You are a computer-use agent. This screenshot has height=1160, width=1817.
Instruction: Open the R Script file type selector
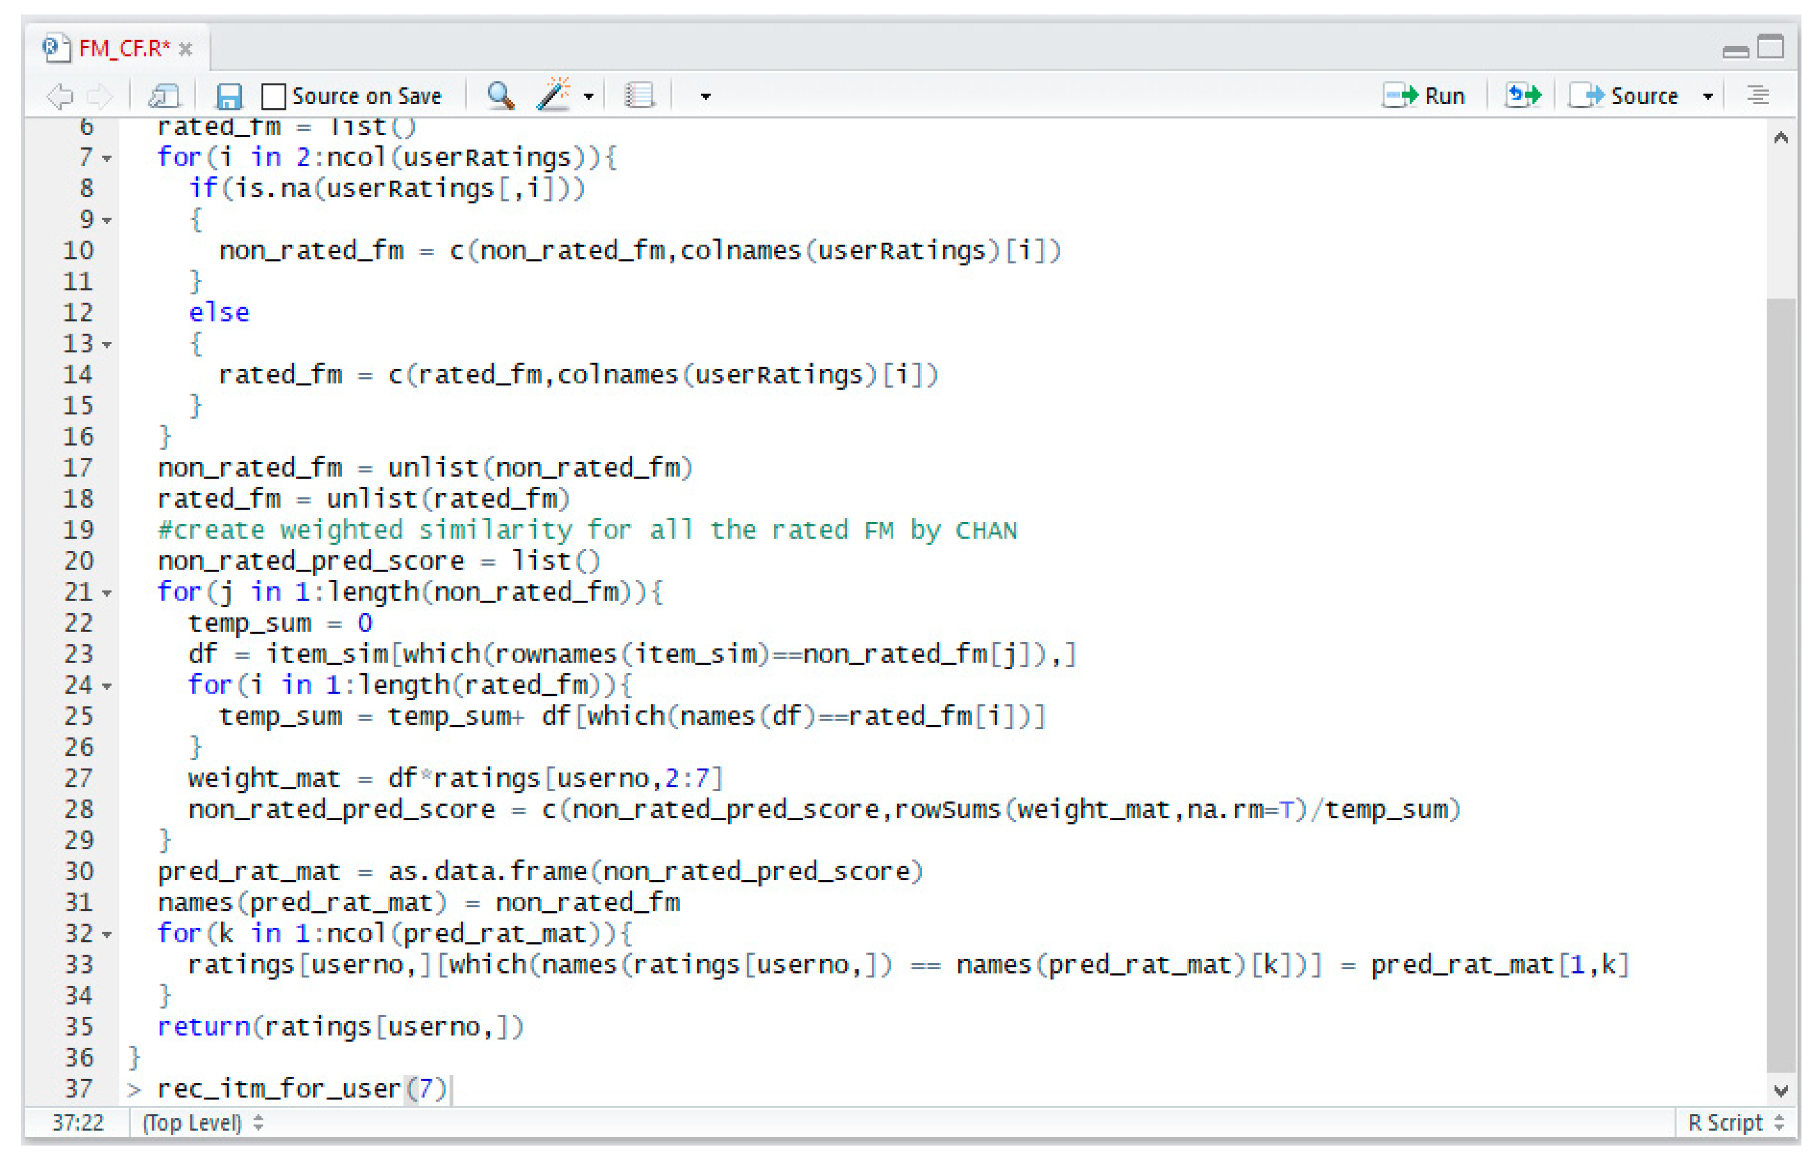click(1736, 1124)
